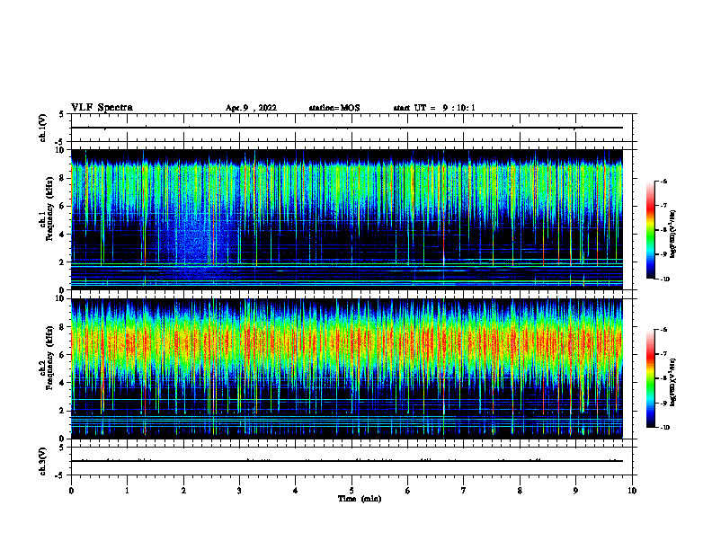Click the "2" kHz tick on ch.2 frequency axis

coord(63,411)
